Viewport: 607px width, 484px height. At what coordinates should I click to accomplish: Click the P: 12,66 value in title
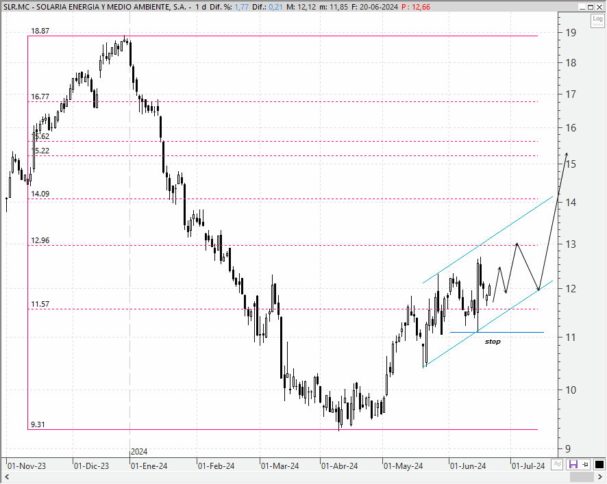click(416, 7)
